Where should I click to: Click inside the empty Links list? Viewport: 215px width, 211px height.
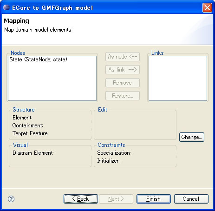(x=178, y=79)
